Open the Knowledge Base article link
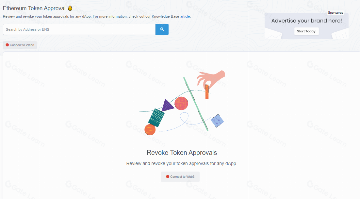360x199 pixels. tap(185, 16)
